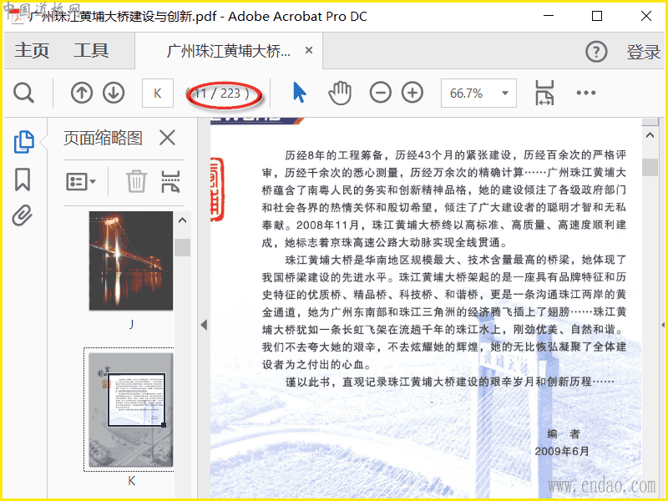Open the 工具 tab

[91, 50]
